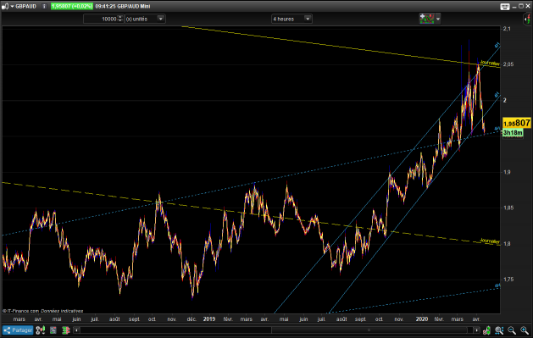Open the order list panel icon
533x338 pixels.
pos(53,330)
